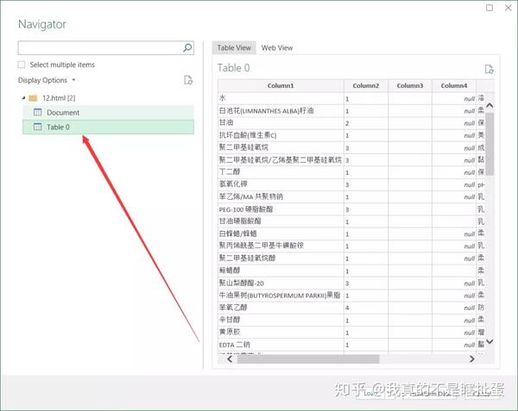Click the cell 聚山梨醇酯-20
Image resolution: width=518 pixels, height=411 pixels.
click(x=281, y=283)
